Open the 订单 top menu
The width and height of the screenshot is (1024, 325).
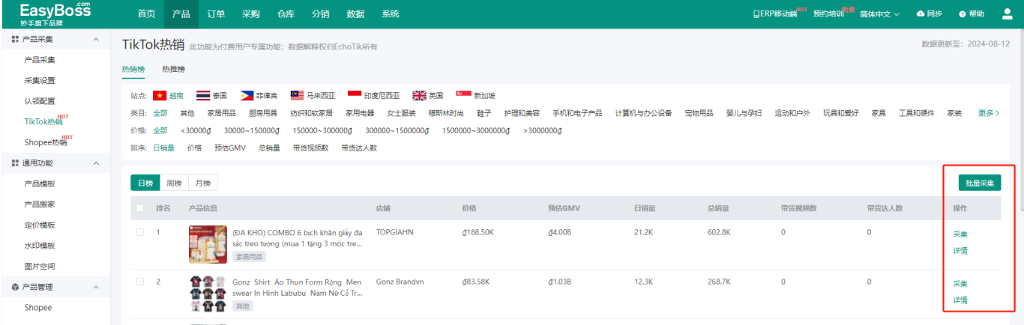(216, 14)
